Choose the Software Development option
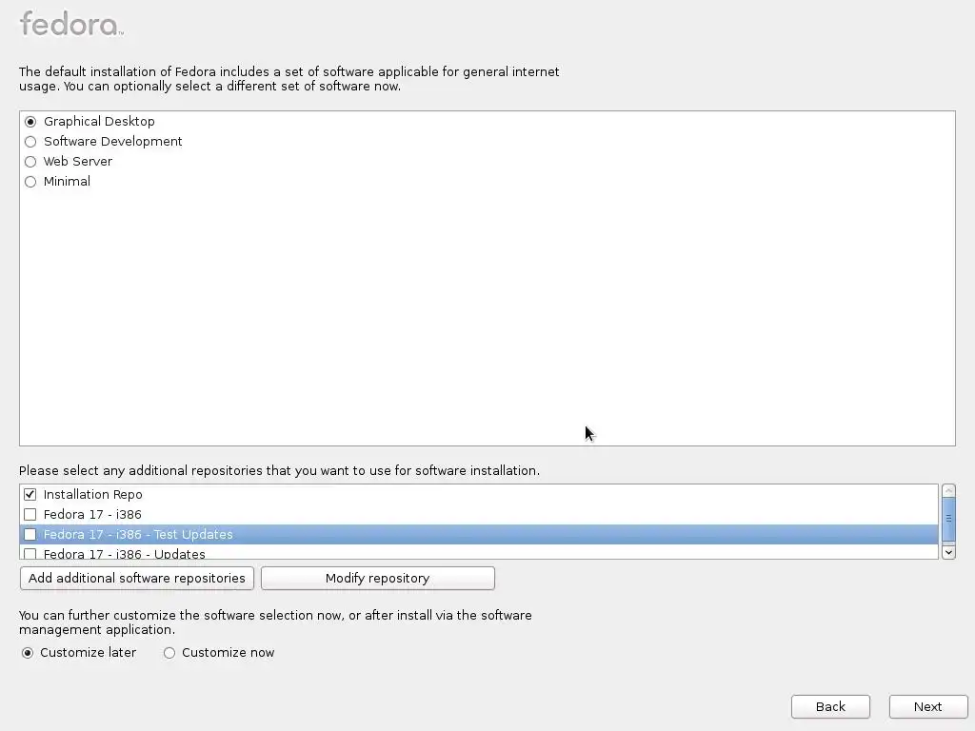This screenshot has height=731, width=975. click(30, 142)
